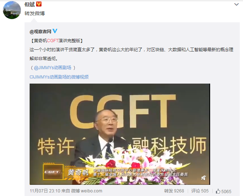Click the orange V verification badge
This screenshot has width=243, height=196.
click(x=39, y=4)
